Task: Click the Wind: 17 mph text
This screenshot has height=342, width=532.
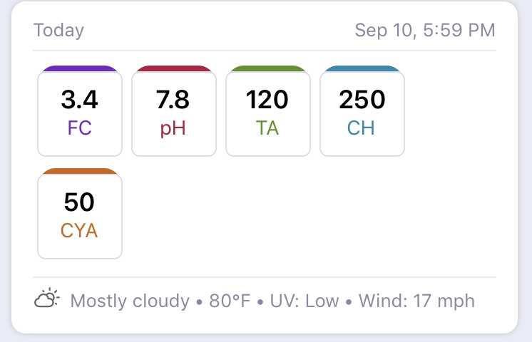Action: click(x=416, y=301)
